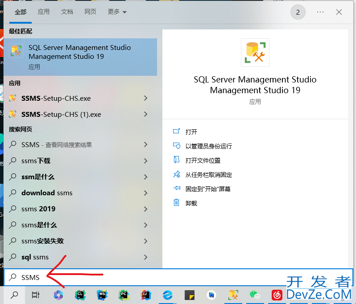Open PyCharm from the taskbar
Screen dimensions: 356x304
click(x=124, y=295)
